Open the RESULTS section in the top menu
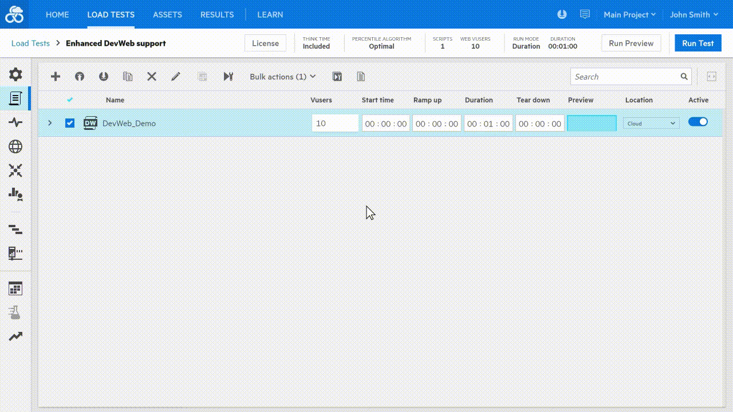The height and width of the screenshot is (412, 733). pyautogui.click(x=216, y=14)
